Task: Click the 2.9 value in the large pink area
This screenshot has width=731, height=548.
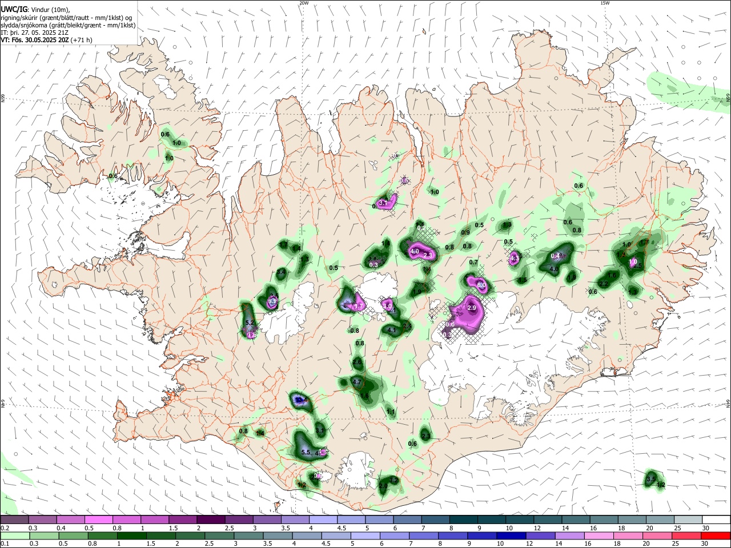Action: pos(472,308)
